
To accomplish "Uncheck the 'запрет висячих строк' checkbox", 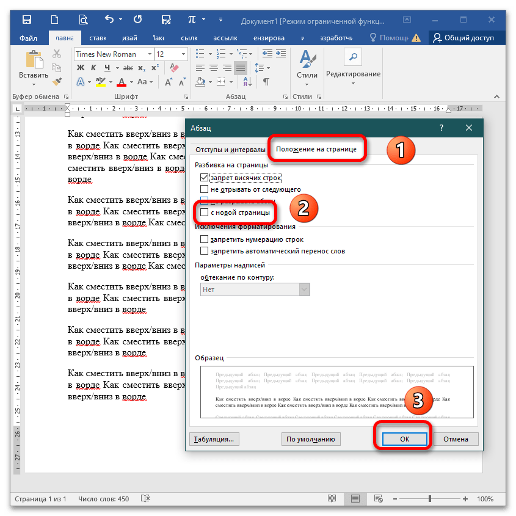I will tap(204, 178).
